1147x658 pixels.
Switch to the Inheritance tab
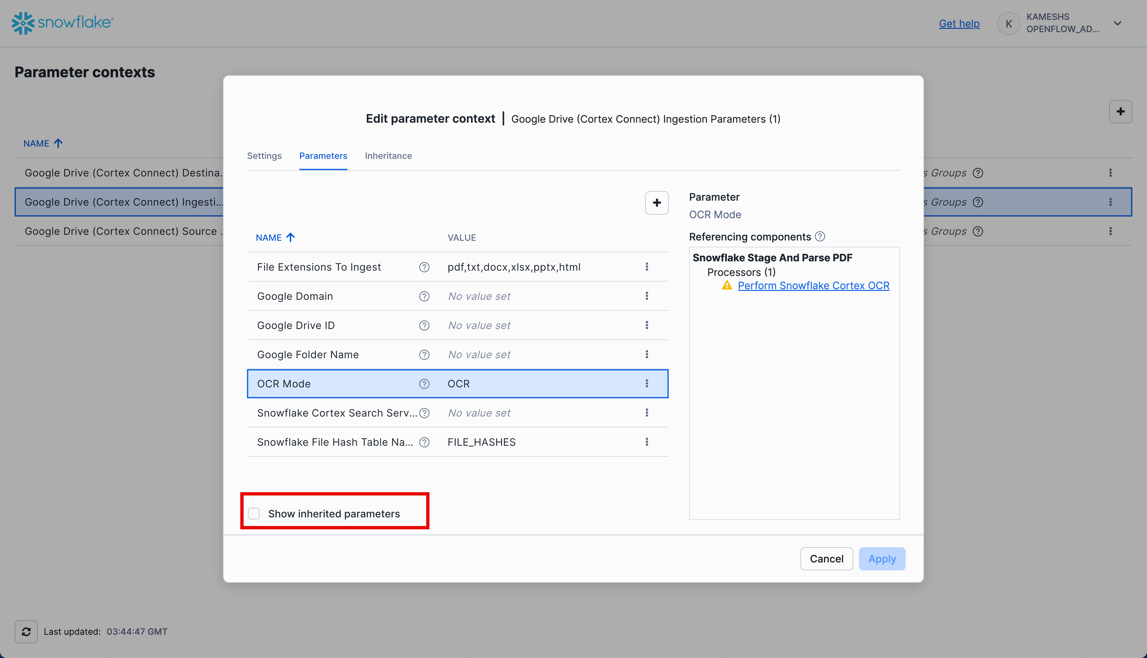[x=388, y=156]
